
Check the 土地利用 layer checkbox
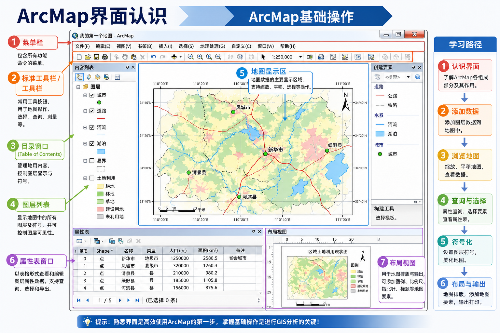92,178
